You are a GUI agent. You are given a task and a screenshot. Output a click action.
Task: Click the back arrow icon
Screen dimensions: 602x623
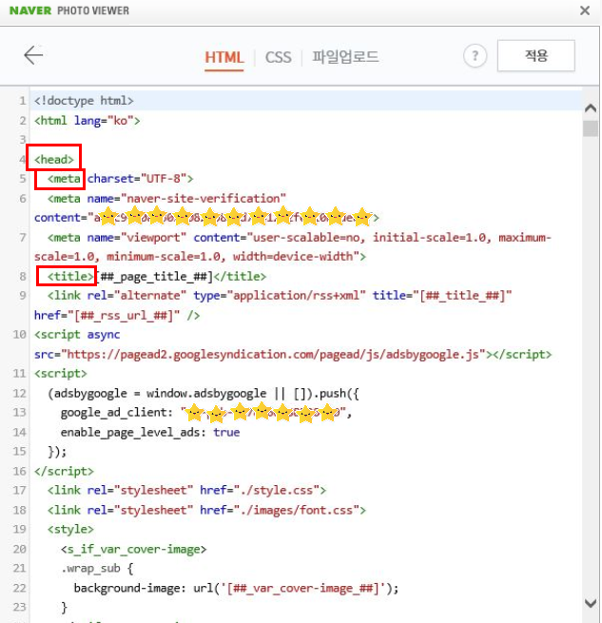33,55
